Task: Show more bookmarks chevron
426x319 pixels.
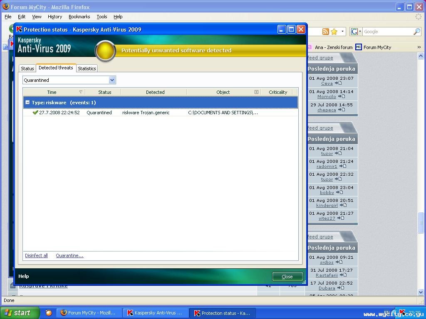Action: click(419, 47)
